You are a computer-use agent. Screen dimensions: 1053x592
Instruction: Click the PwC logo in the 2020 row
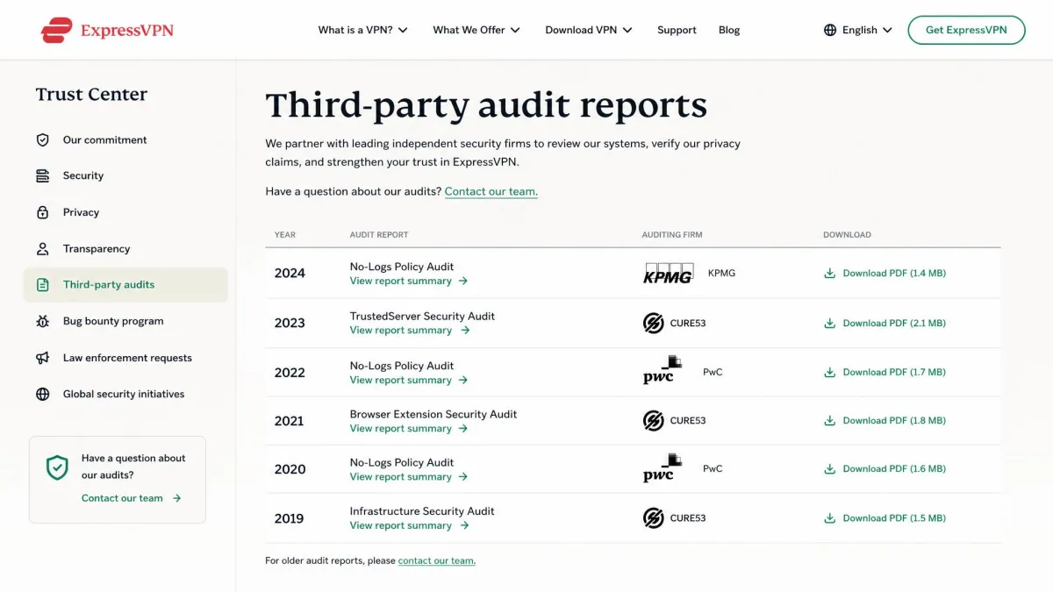pyautogui.click(x=663, y=468)
